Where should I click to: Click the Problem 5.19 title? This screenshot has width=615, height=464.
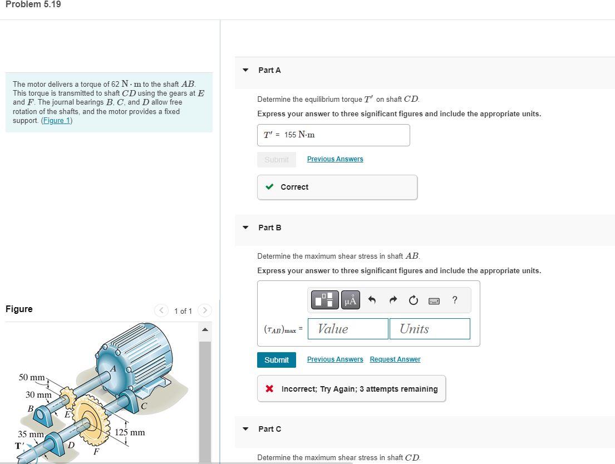coord(33,4)
